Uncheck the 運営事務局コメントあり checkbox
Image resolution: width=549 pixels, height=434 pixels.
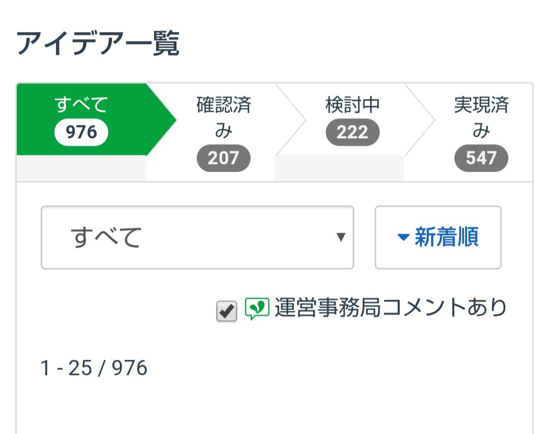tap(226, 311)
